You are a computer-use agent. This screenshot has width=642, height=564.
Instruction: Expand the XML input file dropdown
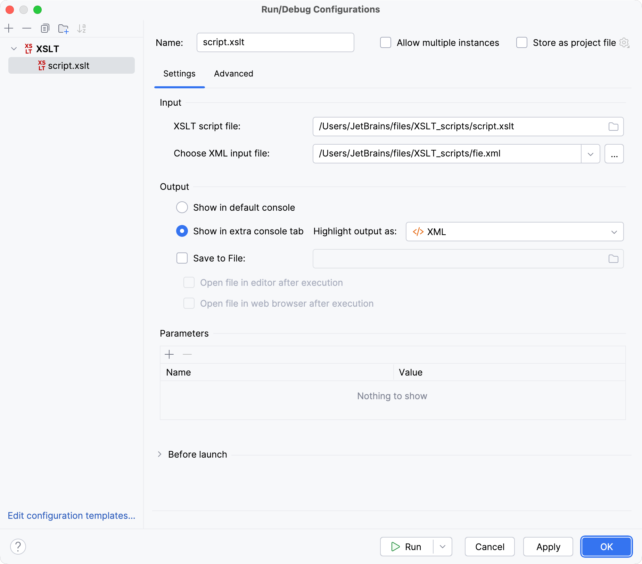pyautogui.click(x=591, y=153)
